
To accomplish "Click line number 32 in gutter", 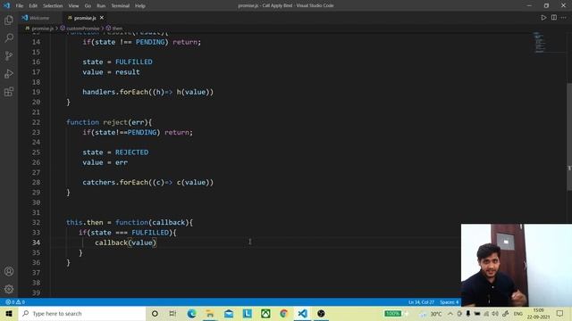I will [x=36, y=222].
